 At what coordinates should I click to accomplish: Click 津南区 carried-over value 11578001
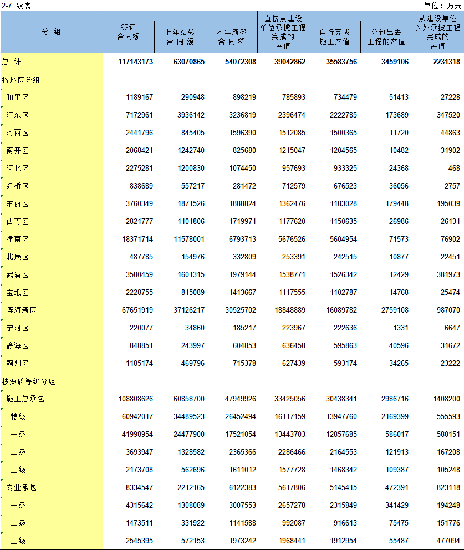click(x=189, y=239)
